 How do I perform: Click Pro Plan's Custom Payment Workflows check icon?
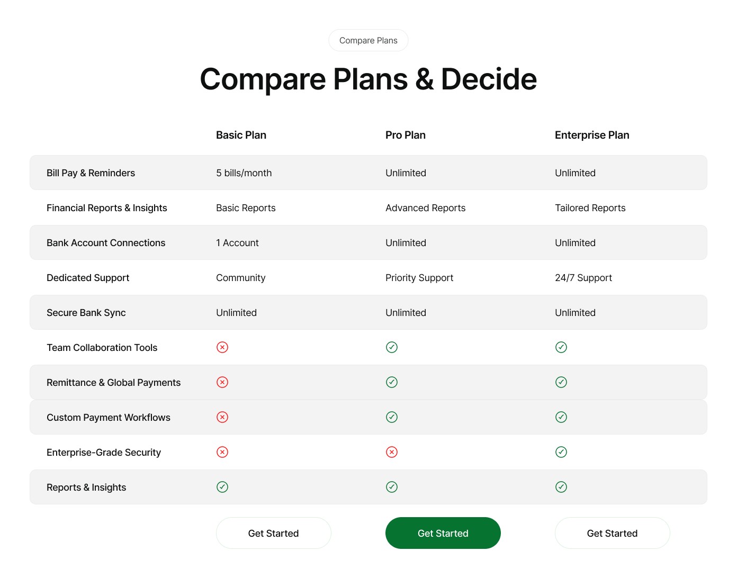click(392, 417)
